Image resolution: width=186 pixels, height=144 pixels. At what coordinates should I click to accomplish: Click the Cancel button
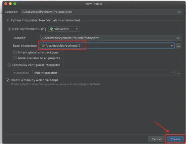[156, 139]
